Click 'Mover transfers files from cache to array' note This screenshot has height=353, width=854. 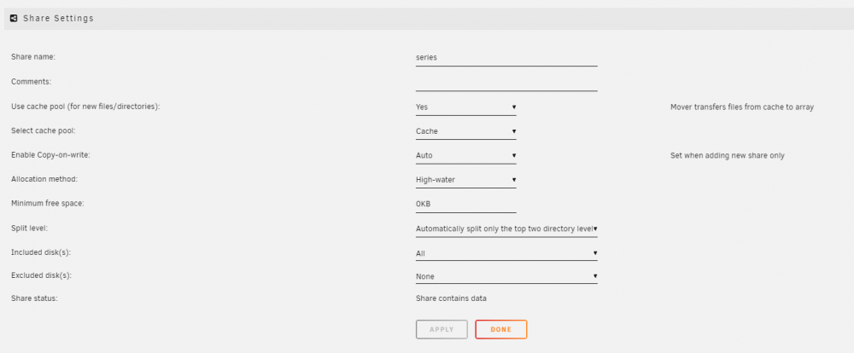742,107
